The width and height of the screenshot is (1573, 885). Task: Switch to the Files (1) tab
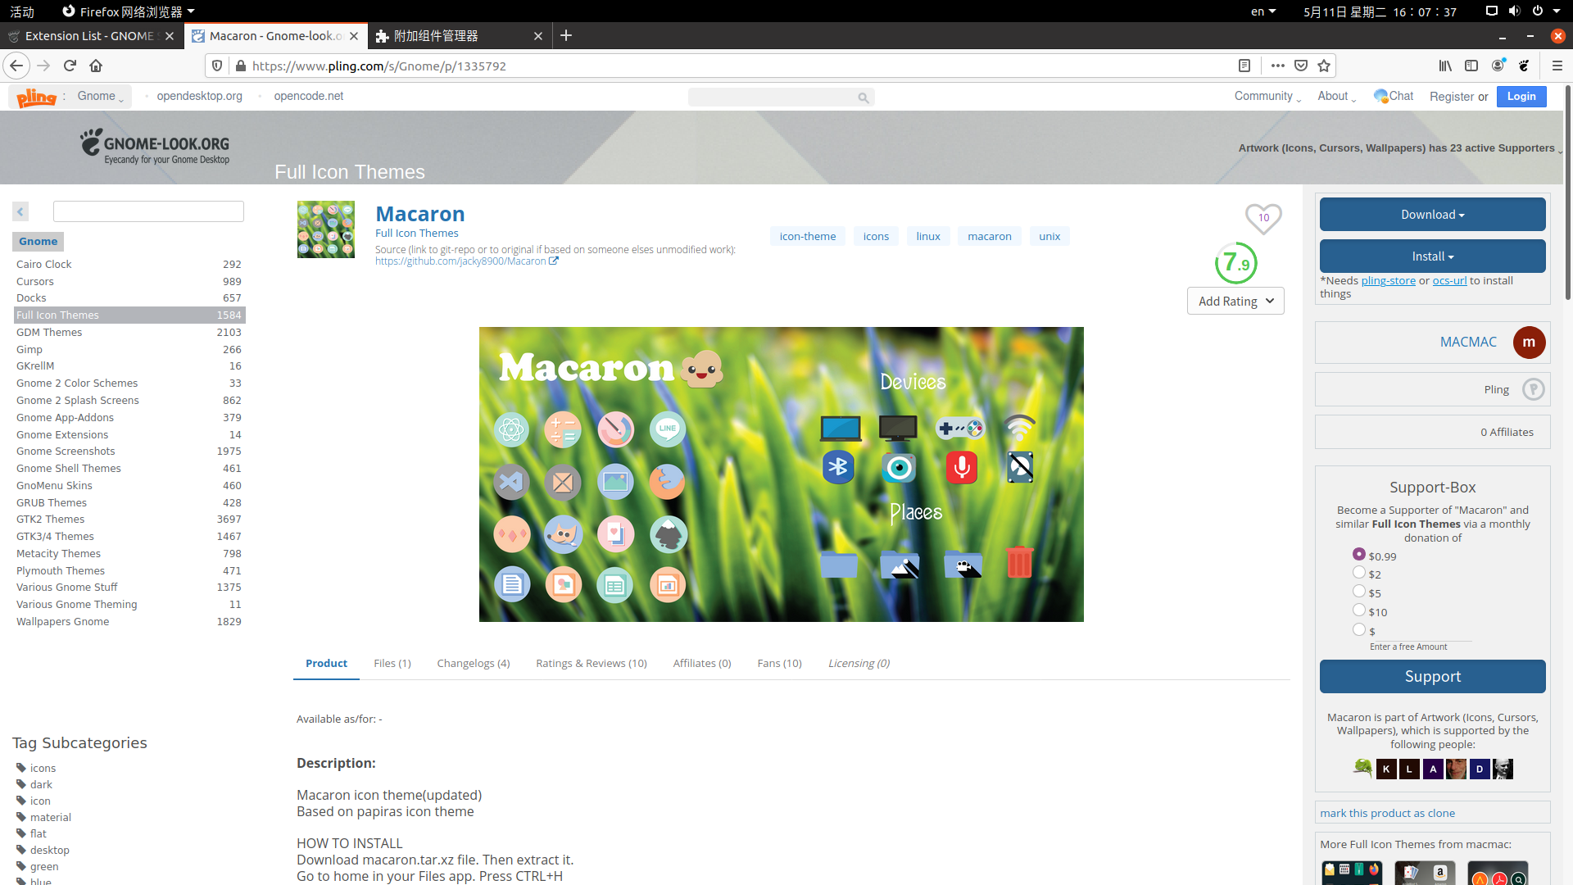tap(392, 663)
